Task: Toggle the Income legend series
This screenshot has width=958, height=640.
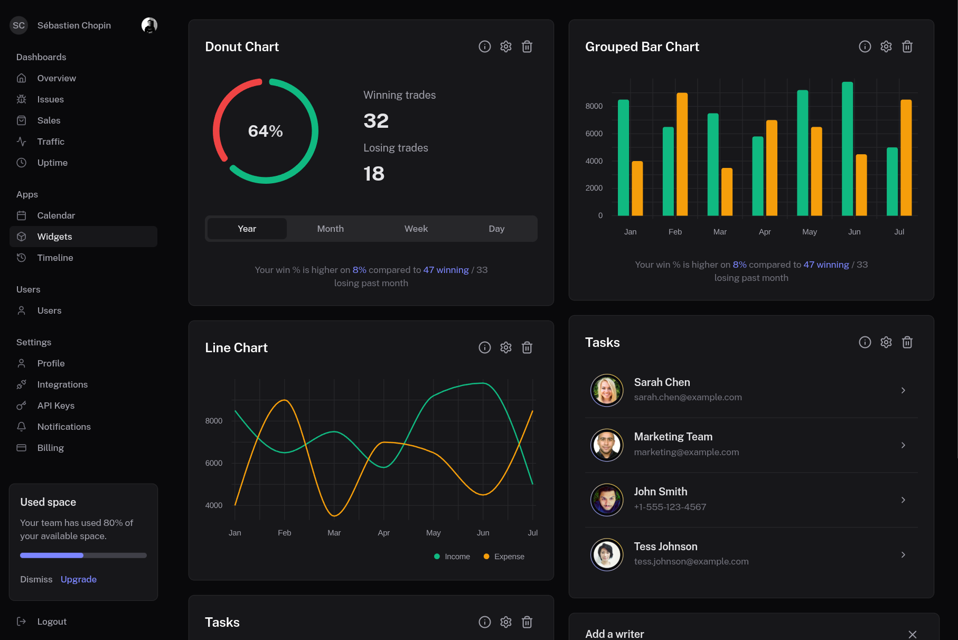Action: pos(452,557)
